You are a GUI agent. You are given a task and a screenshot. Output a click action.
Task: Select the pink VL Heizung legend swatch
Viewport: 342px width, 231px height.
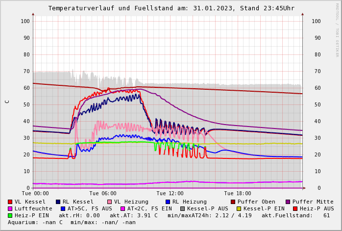(110, 202)
